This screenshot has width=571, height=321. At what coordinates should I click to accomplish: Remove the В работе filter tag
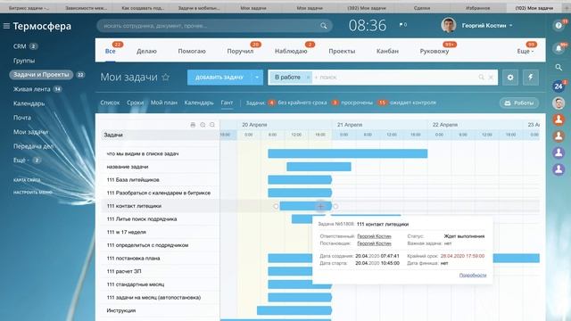point(308,78)
